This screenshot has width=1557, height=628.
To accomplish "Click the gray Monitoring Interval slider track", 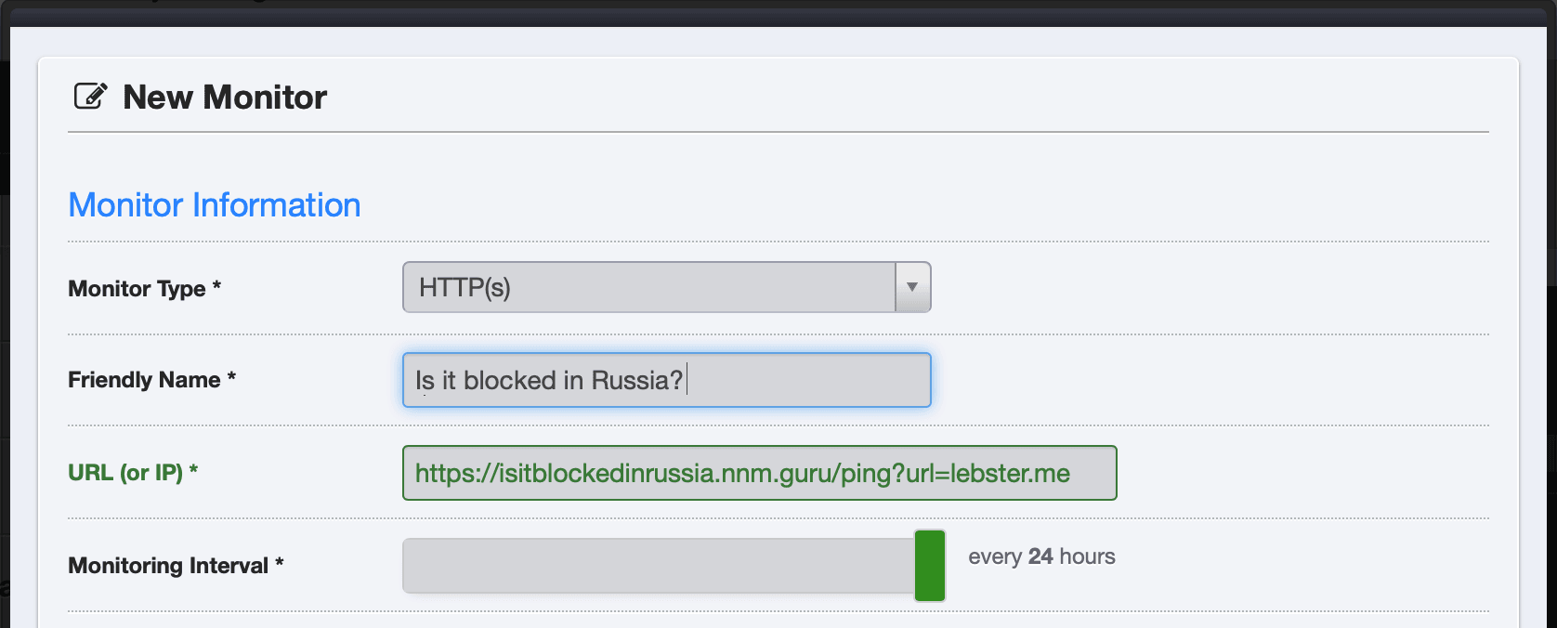I will coord(658,566).
